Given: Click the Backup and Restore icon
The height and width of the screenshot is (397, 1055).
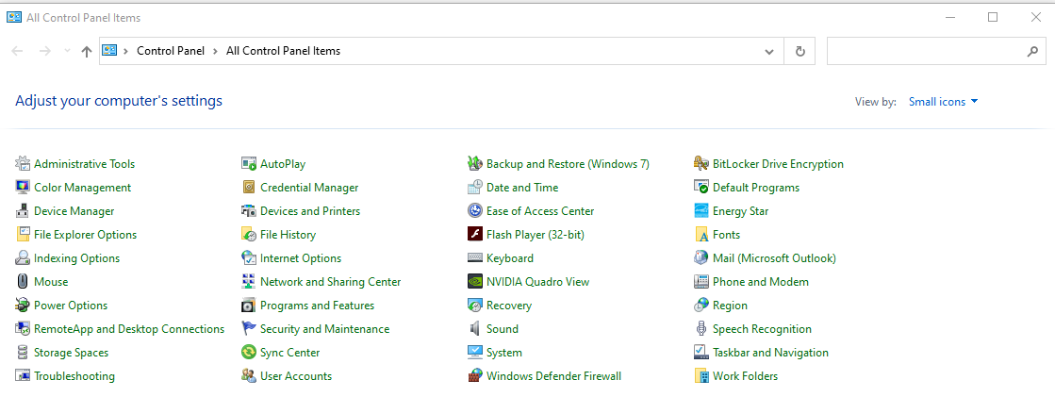Looking at the screenshot, I should pyautogui.click(x=475, y=163).
